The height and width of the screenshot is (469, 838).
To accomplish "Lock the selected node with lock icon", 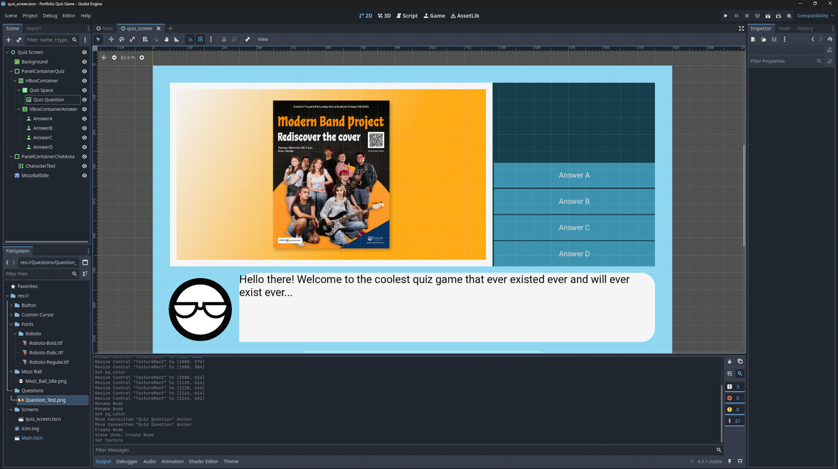I will (x=224, y=40).
